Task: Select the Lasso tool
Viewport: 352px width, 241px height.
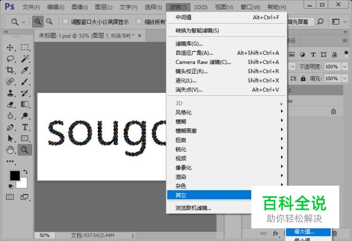Action: pos(10,59)
